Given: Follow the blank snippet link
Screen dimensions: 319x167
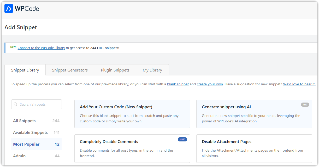Looking at the screenshot, I should [178, 84].
